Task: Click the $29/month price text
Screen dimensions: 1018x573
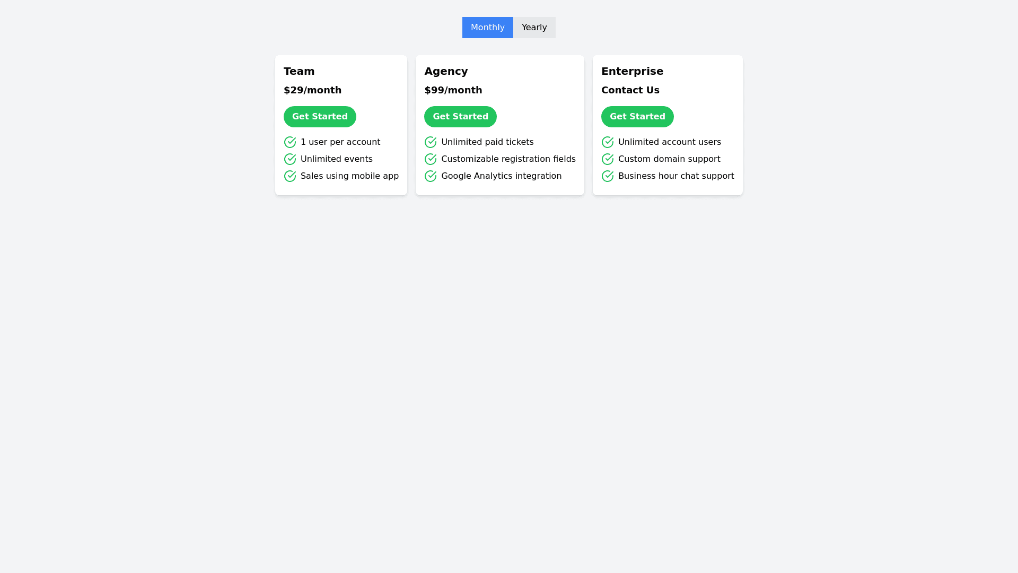Action: (x=312, y=90)
